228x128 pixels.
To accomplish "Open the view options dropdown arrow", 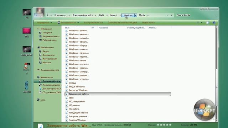I will pos(202,23).
